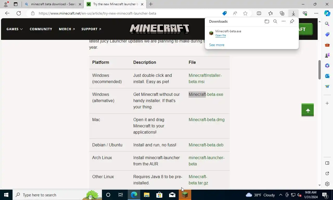
Task: Open shopping price tag icon in address bar
Action: pyautogui.click(x=224, y=13)
